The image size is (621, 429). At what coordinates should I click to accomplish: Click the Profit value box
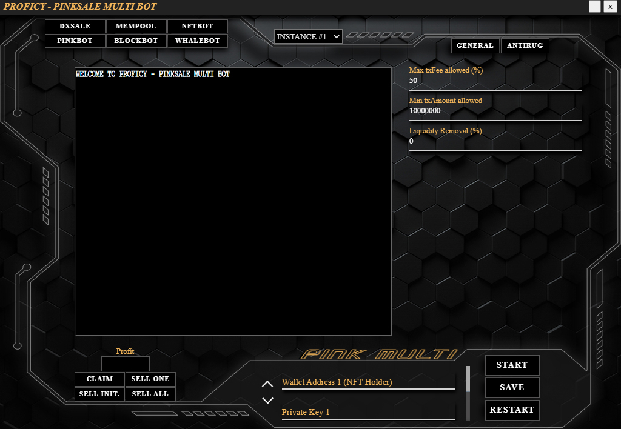[x=125, y=364]
